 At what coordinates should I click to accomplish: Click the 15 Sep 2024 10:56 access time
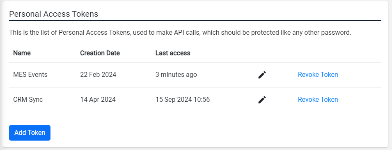[x=183, y=100]
